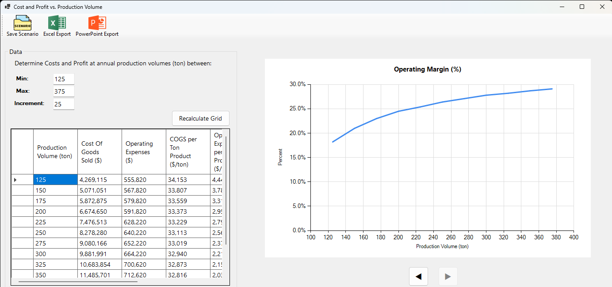Viewport: 612px width, 287px height.
Task: Select the COGS per ton cell 33,019
Action: pyautogui.click(x=188, y=243)
